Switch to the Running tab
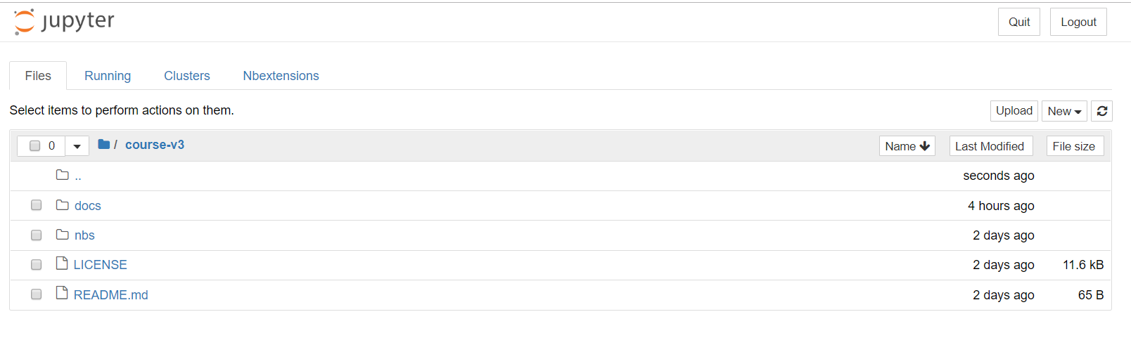Viewport: 1131px width, 345px height. click(x=108, y=76)
